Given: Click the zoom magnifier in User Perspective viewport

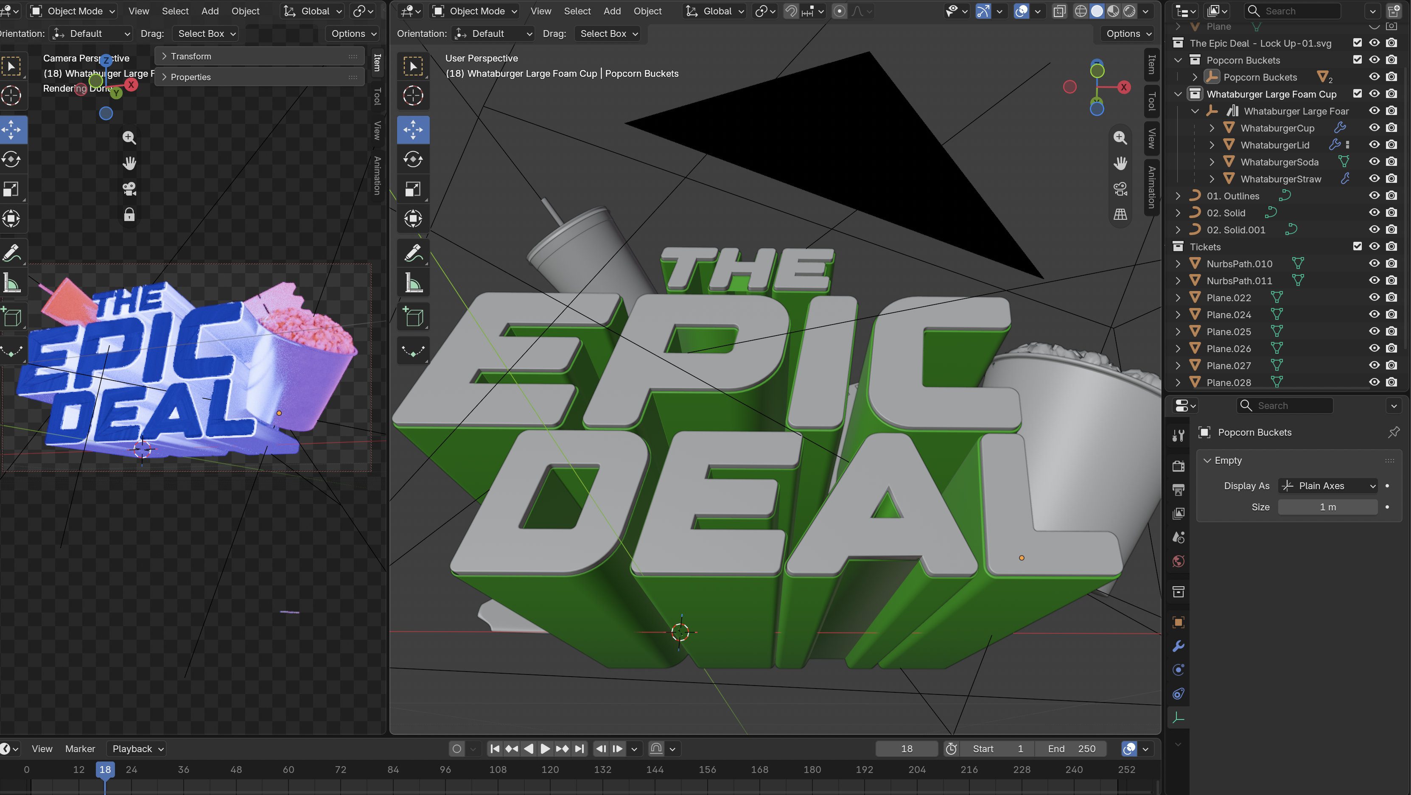Looking at the screenshot, I should pyautogui.click(x=1120, y=137).
